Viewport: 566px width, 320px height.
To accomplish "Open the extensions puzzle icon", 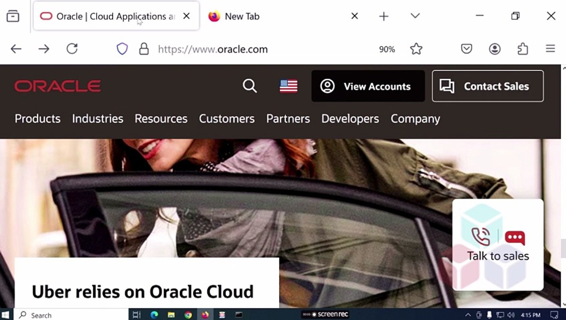I will pyautogui.click(x=523, y=49).
